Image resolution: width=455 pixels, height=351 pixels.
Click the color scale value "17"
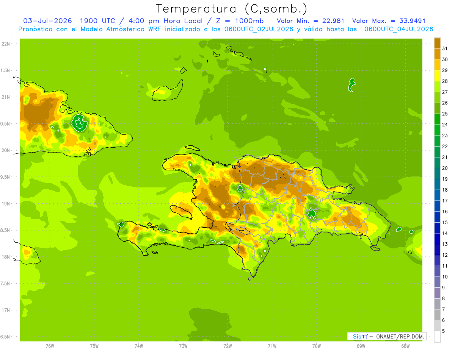pyautogui.click(x=445, y=201)
